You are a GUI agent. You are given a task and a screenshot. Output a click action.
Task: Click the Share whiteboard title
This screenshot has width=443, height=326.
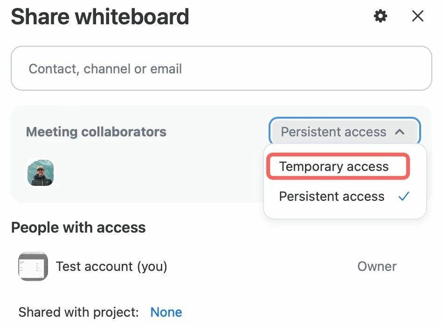pos(100,17)
